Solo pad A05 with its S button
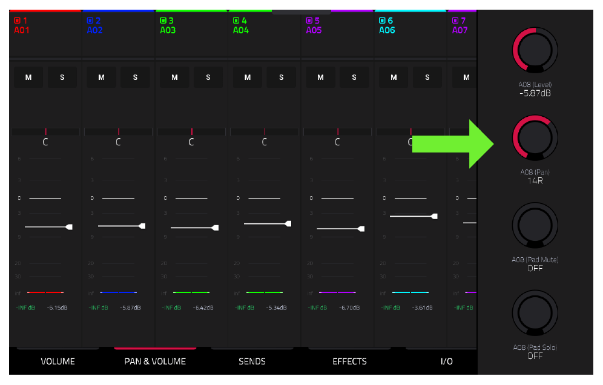This screenshot has width=603, height=385. [x=354, y=77]
